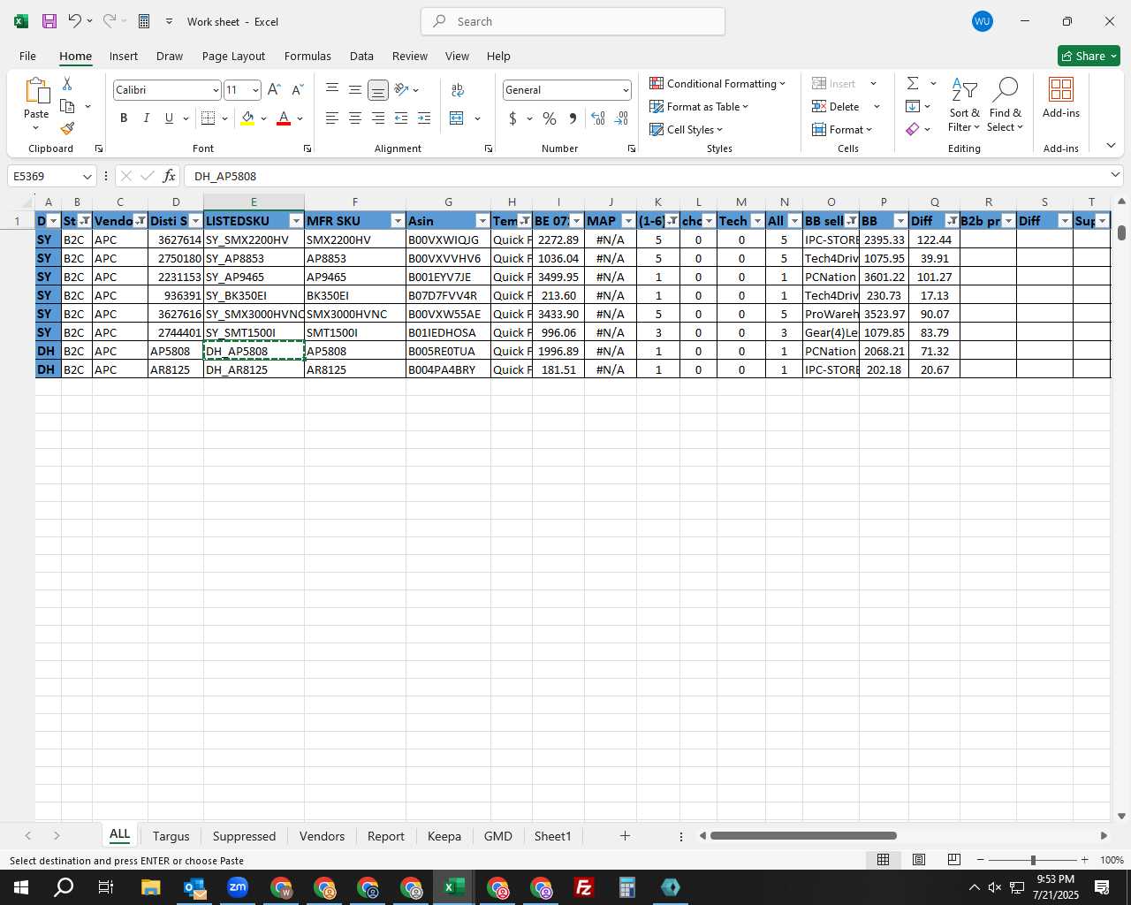The height and width of the screenshot is (905, 1131).
Task: Click the Increase Decimal icon
Action: click(598, 118)
